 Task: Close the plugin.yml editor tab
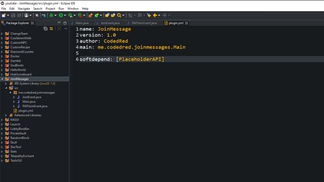pyautogui.click(x=187, y=23)
